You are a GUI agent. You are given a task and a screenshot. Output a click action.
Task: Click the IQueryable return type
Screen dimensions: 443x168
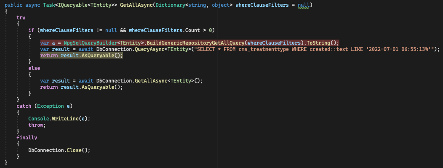[x=72, y=5]
